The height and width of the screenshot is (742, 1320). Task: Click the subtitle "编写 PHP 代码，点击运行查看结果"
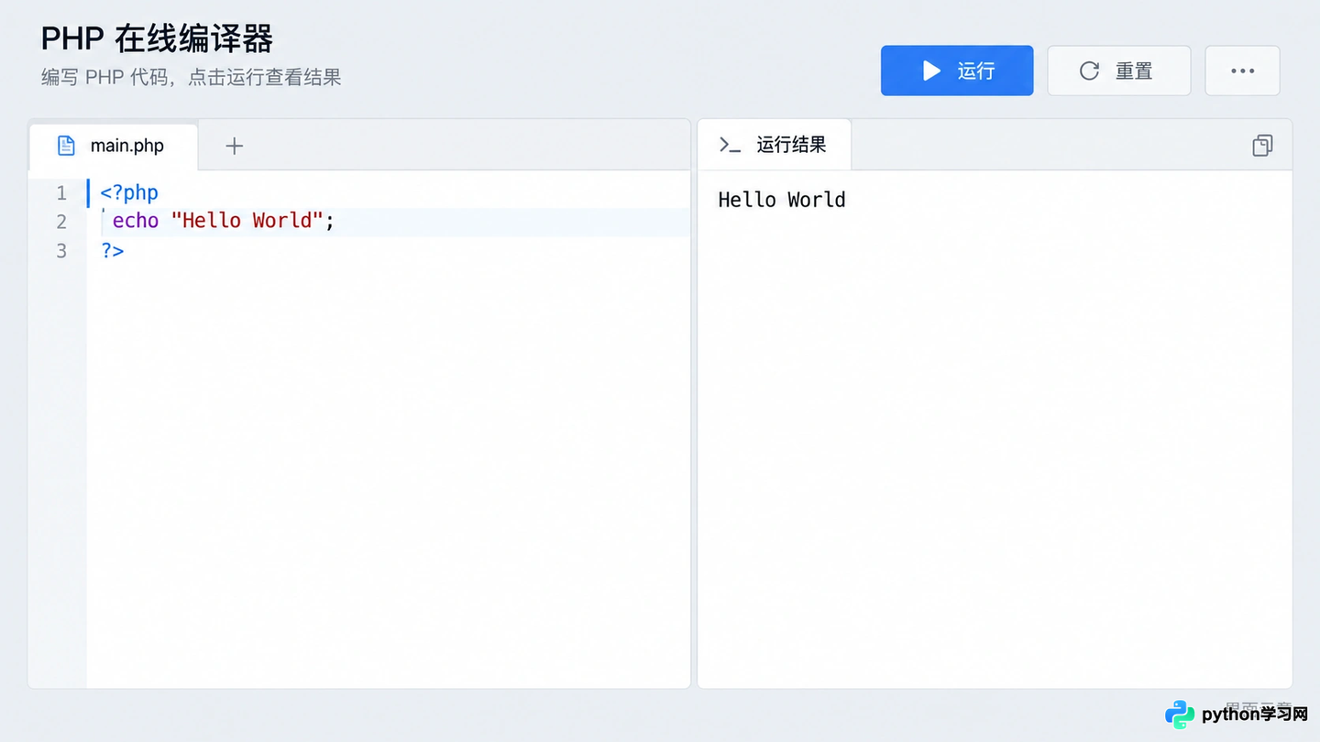[x=192, y=77]
